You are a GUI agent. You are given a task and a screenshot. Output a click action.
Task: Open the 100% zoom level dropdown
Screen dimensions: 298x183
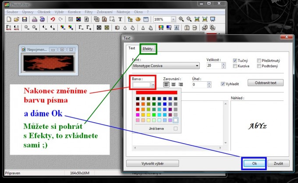[x=173, y=19]
